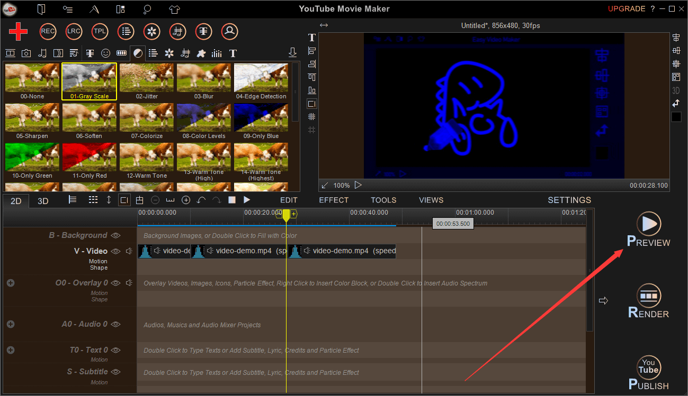Select the 04-Edge Detection effect thumbnail

tap(261, 81)
